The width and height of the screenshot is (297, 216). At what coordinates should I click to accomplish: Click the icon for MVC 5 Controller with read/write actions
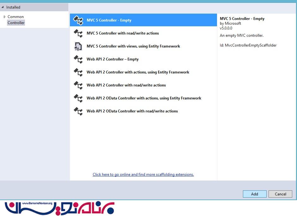pyautogui.click(x=78, y=33)
